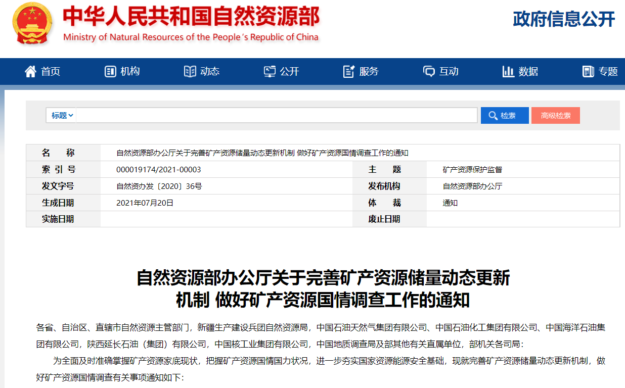
Task: Click the bar chart icon for 数据
Action: (508, 72)
